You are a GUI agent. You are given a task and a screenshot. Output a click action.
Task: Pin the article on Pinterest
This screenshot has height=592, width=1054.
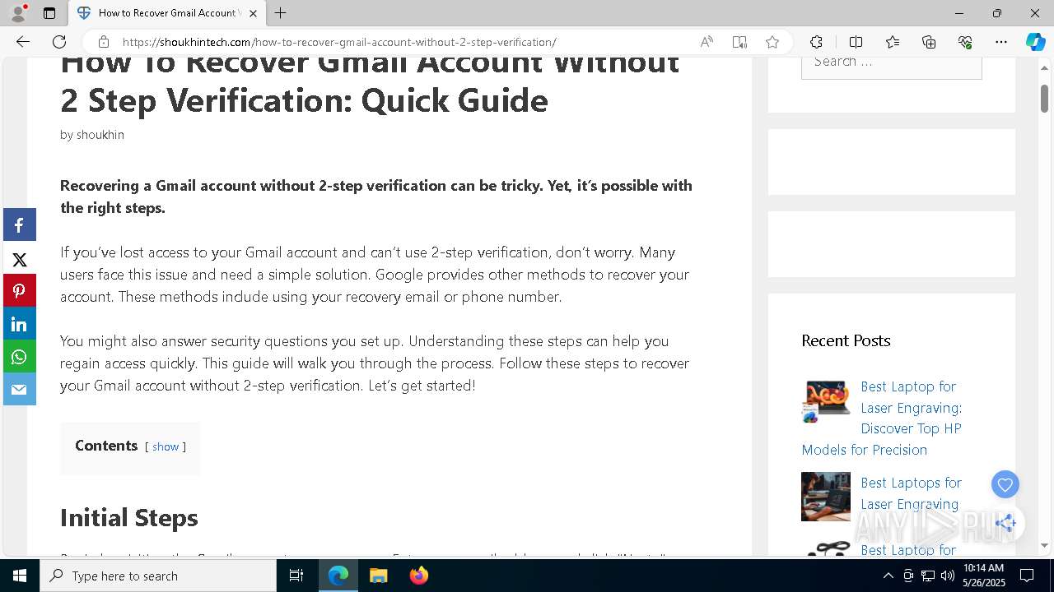(x=19, y=291)
